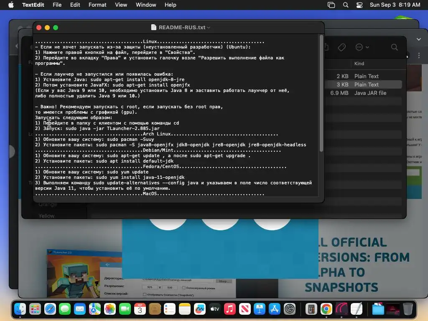Open the File menu

(57, 5)
